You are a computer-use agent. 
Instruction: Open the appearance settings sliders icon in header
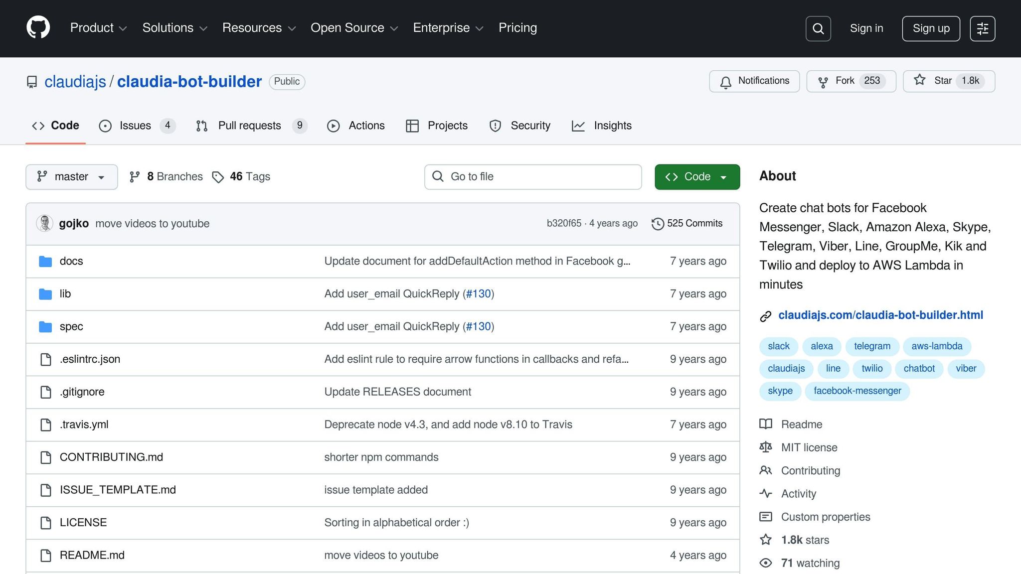(x=983, y=28)
